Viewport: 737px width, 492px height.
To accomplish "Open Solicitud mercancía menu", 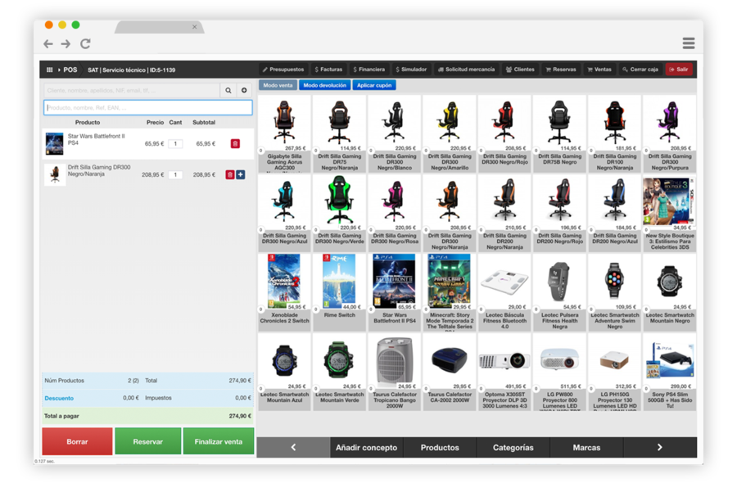I will point(466,70).
